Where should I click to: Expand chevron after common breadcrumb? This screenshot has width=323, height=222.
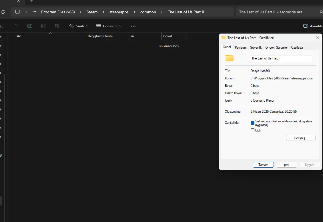click(162, 12)
